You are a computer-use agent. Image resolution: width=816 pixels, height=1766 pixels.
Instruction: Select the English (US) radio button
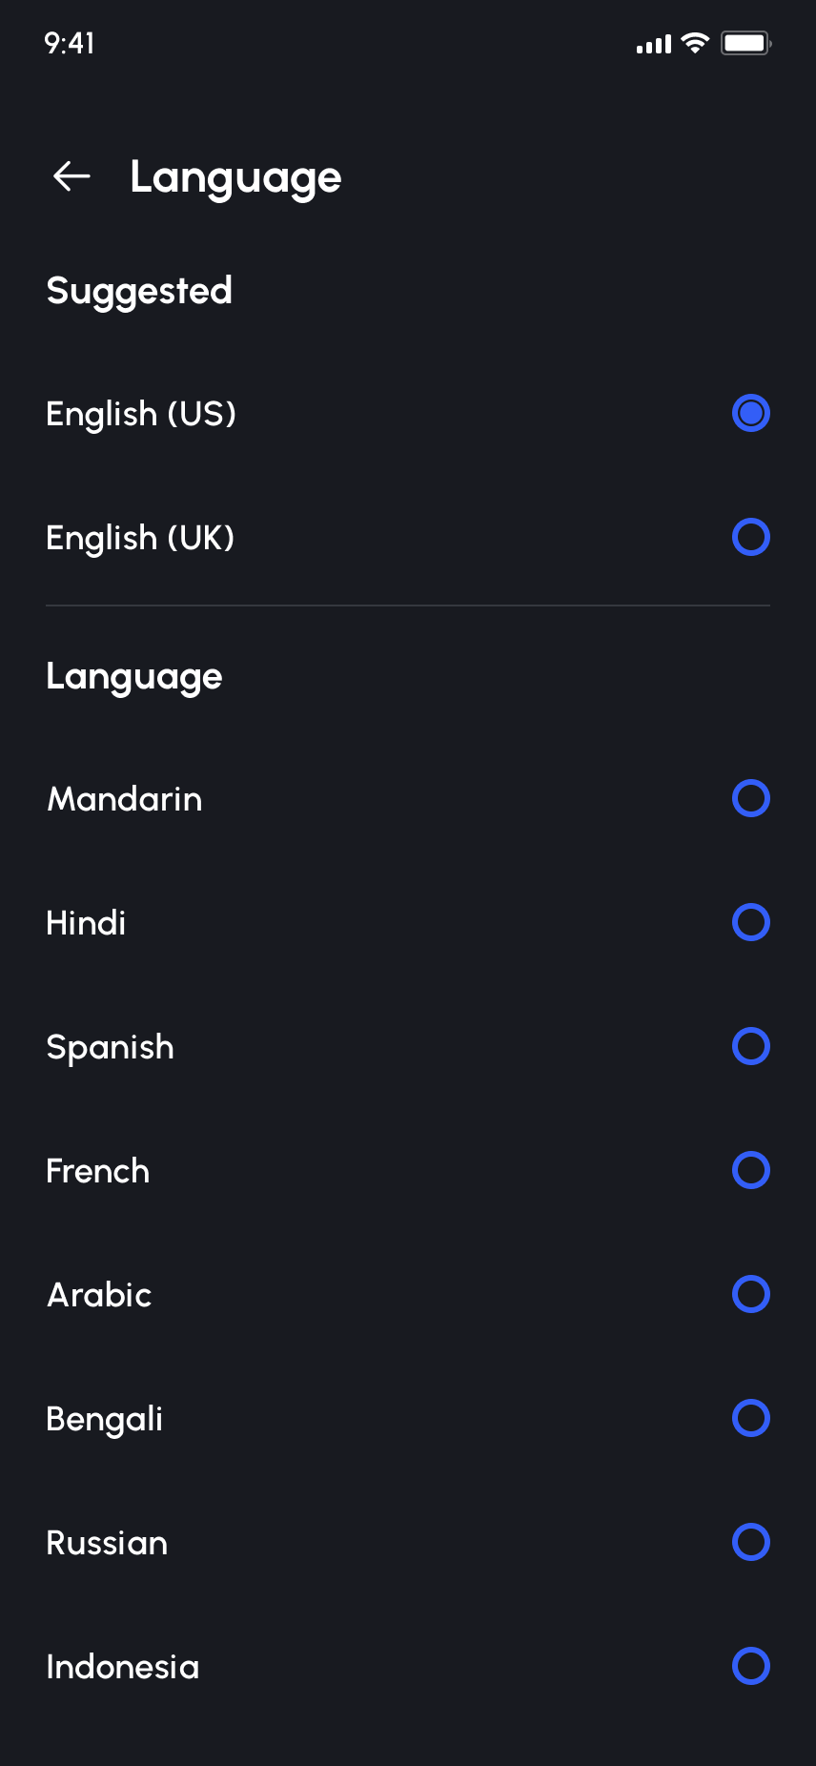pos(750,414)
